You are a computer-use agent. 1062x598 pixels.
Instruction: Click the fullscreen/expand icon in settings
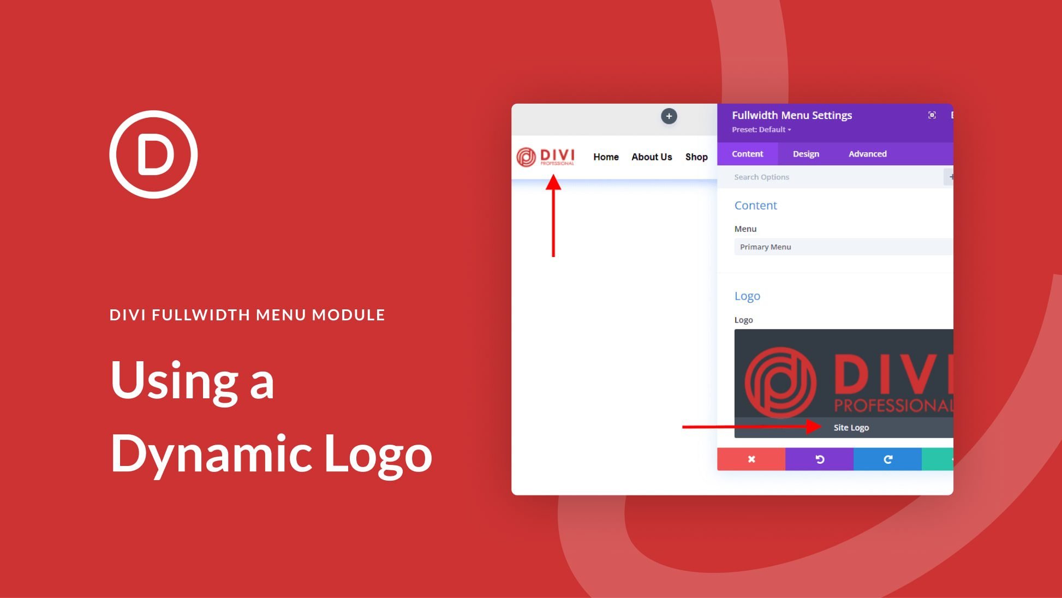click(x=932, y=115)
